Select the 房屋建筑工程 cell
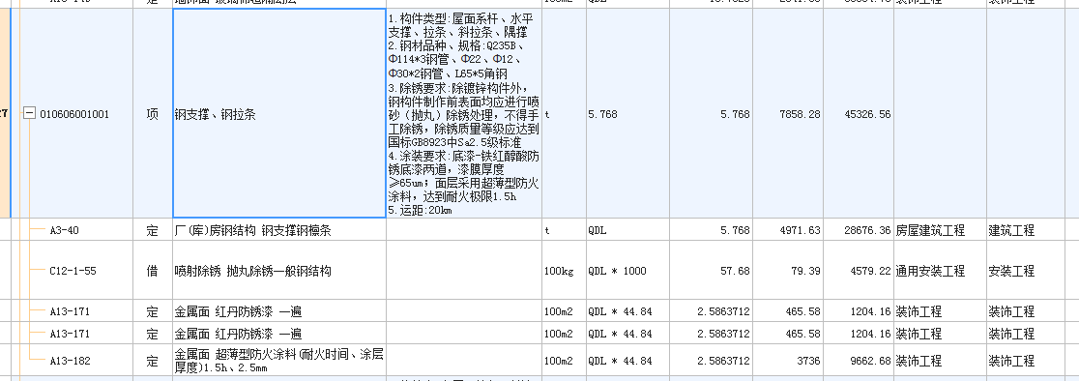Viewport: 1079px width, 381px height. (x=940, y=230)
